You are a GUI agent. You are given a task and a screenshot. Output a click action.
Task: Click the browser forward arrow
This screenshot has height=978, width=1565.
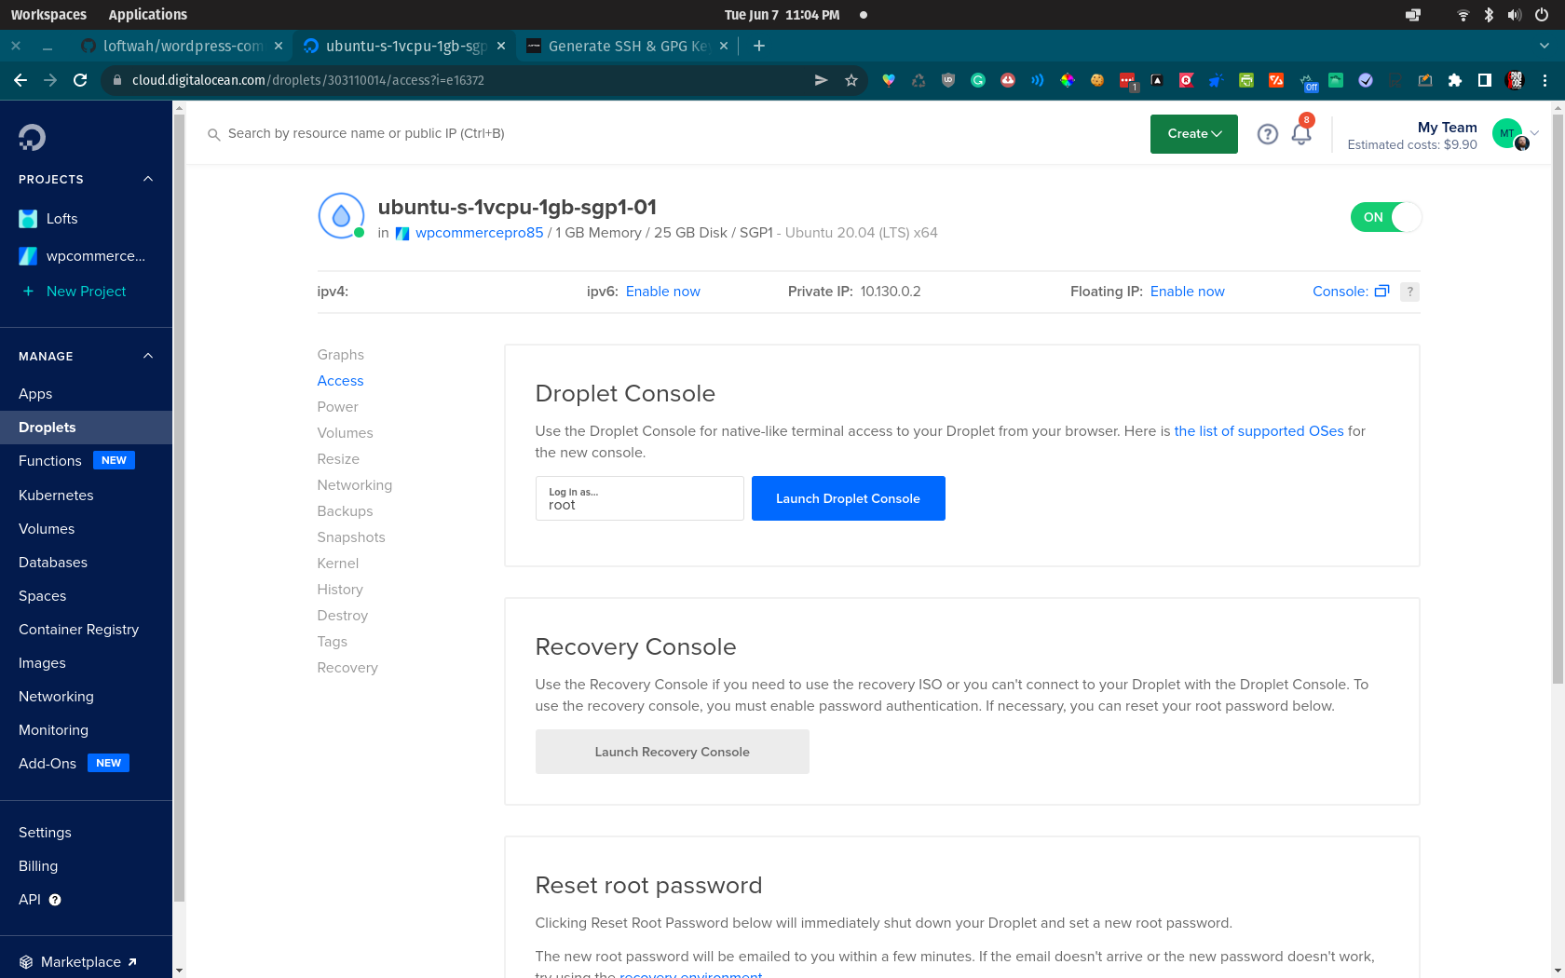50,80
